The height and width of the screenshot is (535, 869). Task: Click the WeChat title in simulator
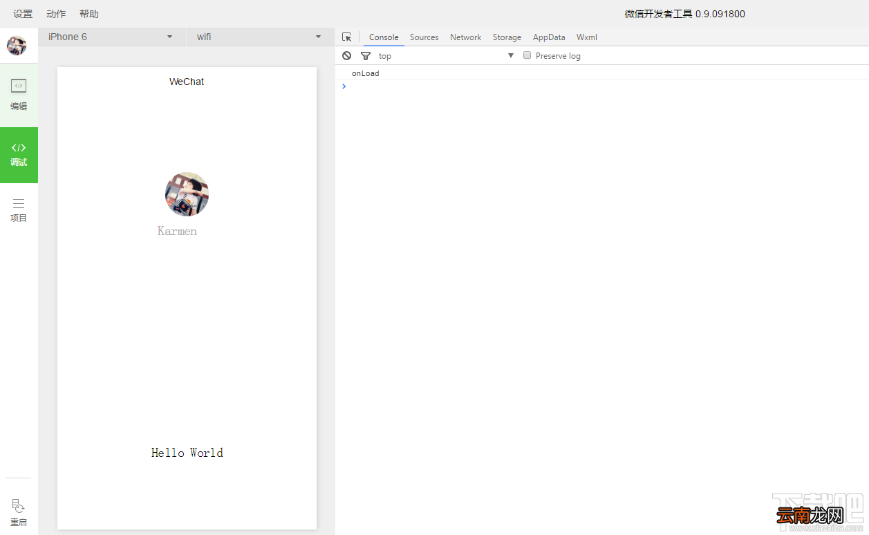coord(187,82)
